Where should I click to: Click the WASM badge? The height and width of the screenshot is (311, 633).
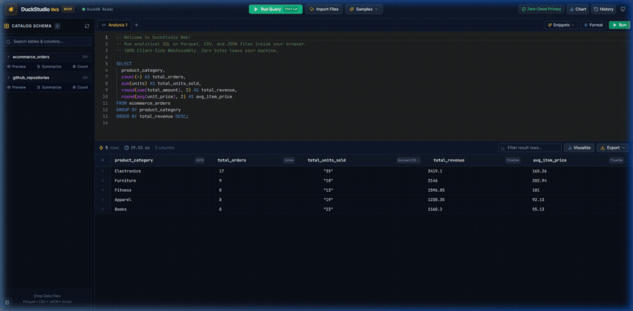click(x=68, y=9)
